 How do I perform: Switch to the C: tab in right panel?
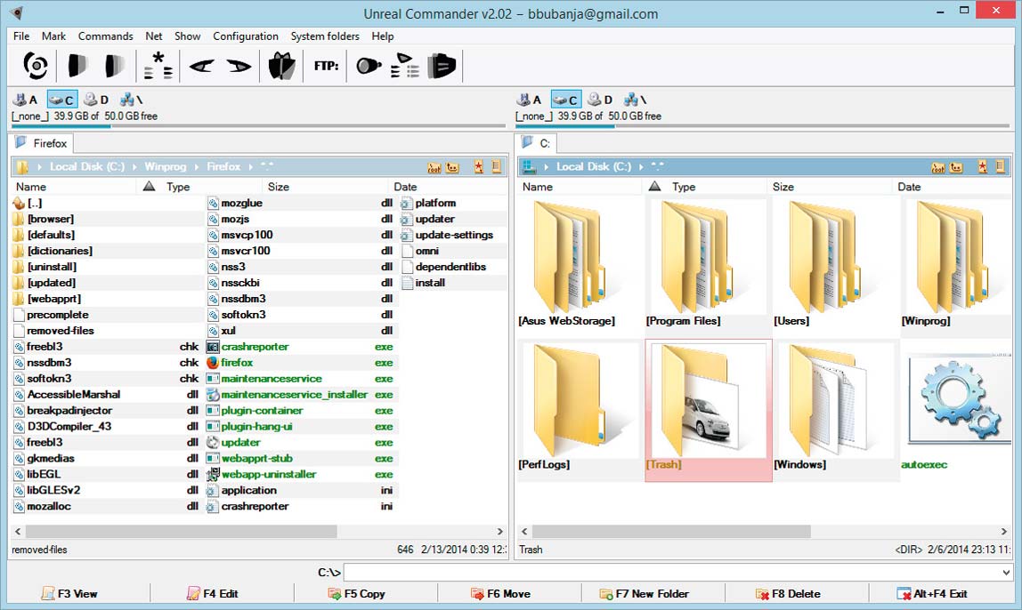[x=537, y=143]
